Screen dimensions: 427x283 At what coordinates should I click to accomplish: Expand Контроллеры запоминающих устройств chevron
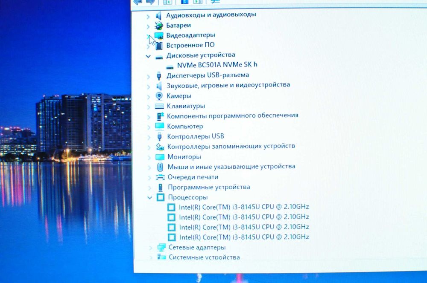(x=149, y=147)
